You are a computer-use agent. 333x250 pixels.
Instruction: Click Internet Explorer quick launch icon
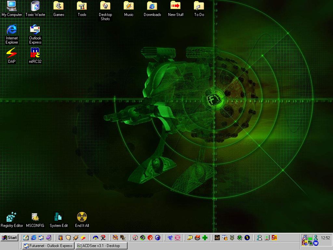pyautogui.click(x=33, y=238)
